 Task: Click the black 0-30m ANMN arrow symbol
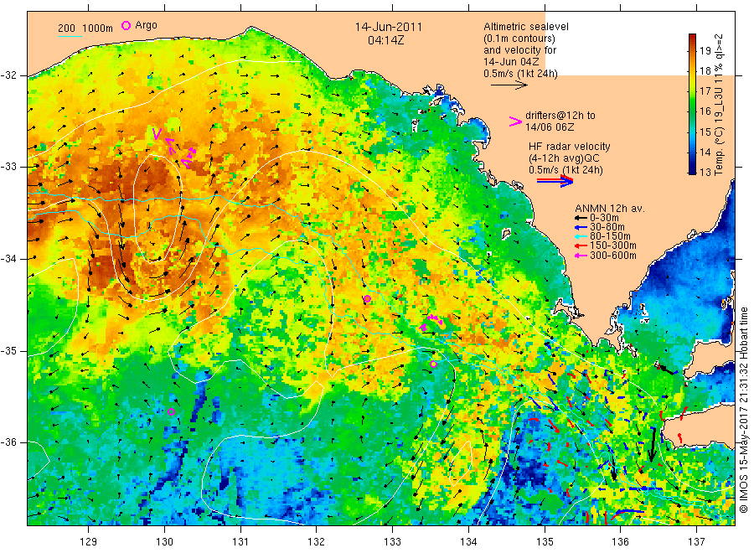[x=580, y=218]
